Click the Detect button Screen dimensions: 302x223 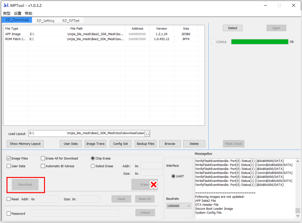point(233,28)
